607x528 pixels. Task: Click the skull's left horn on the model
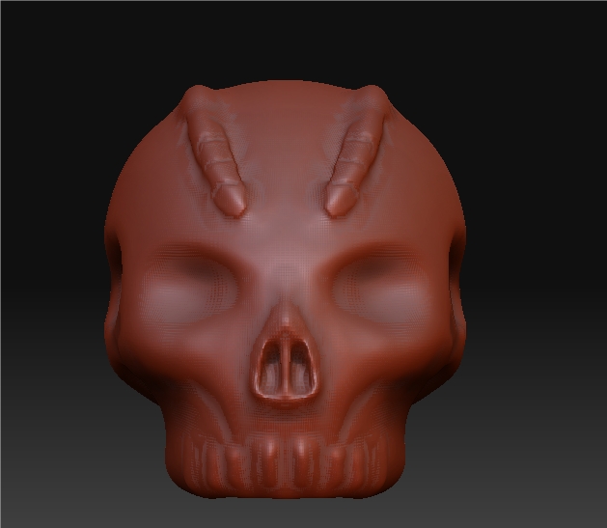point(214,152)
